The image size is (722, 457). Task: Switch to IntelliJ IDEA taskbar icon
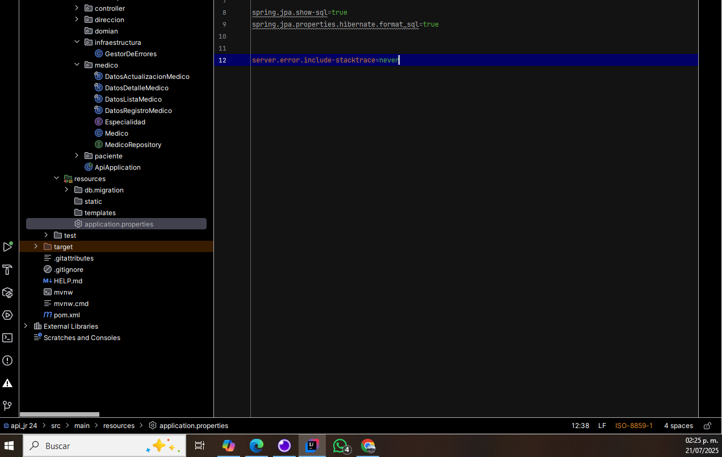[312, 446]
